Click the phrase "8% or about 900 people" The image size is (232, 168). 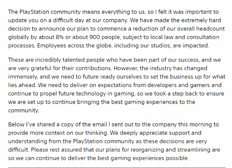(x=88, y=37)
